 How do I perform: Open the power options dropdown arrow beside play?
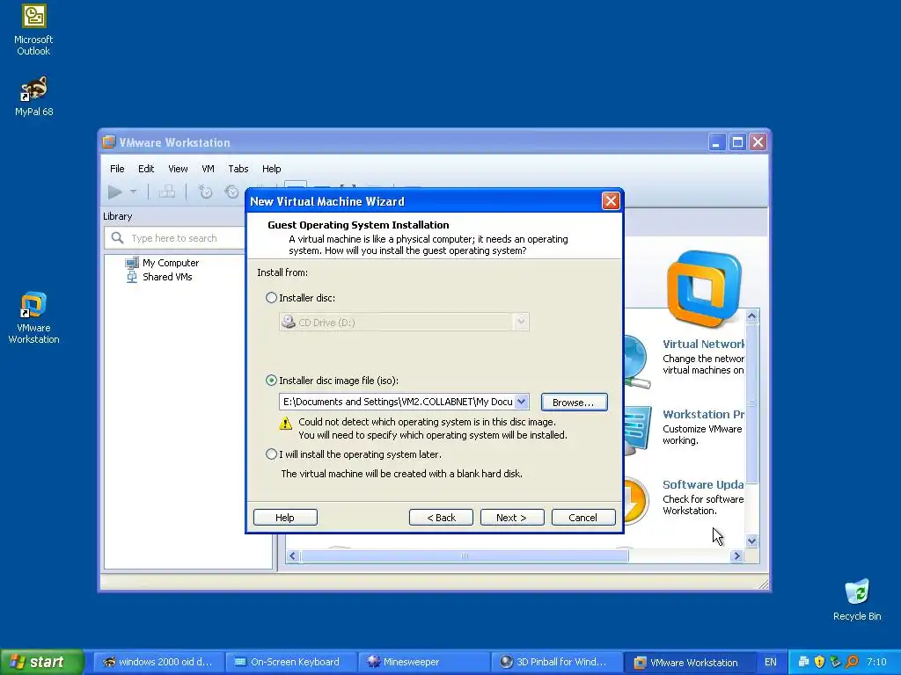[x=134, y=192]
